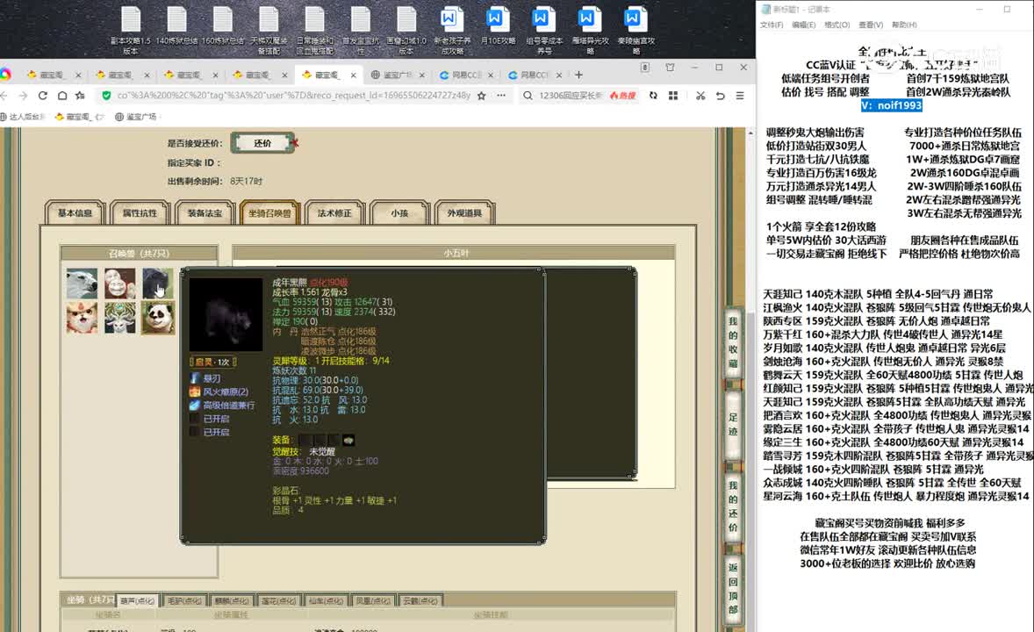Viewport: 1034px width, 632px height.
Task: Select the 莲花(点化) mount tab
Action: click(278, 601)
